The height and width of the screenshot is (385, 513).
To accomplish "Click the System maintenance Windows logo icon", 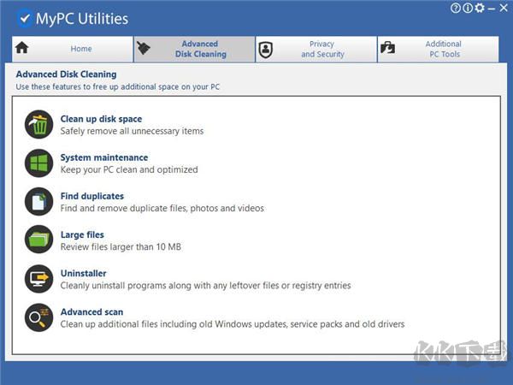I will coord(39,163).
